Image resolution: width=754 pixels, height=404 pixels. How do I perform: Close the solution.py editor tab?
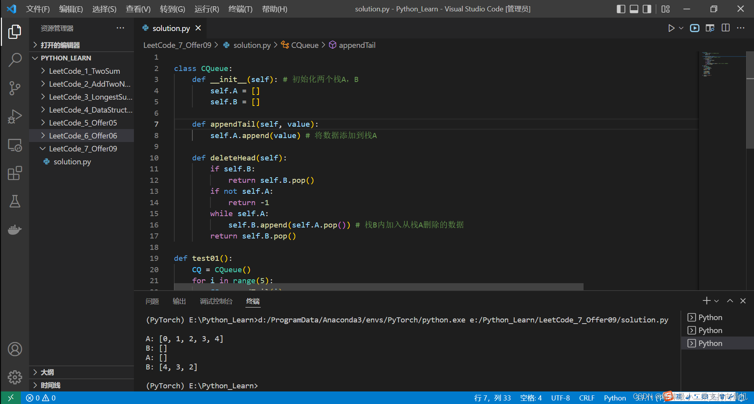click(x=198, y=28)
